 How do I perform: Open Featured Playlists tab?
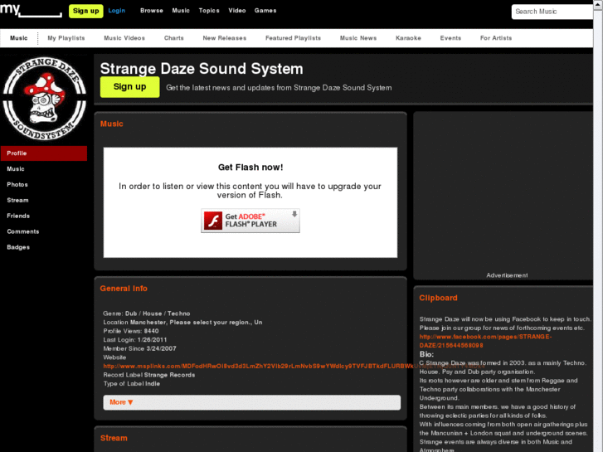coord(293,38)
